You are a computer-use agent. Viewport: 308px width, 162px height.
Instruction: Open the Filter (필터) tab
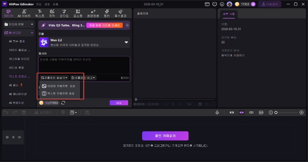pos(107,13)
